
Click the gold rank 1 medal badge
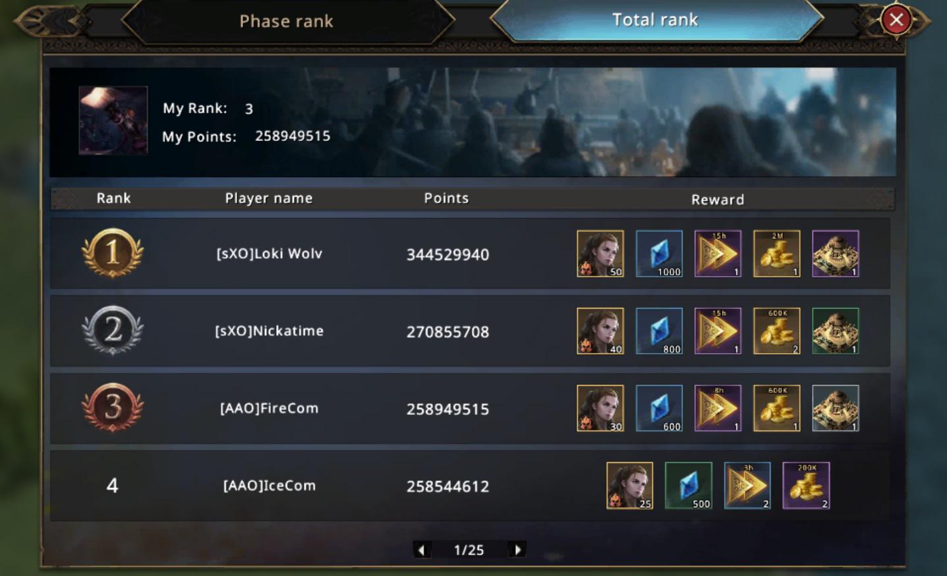(x=113, y=253)
